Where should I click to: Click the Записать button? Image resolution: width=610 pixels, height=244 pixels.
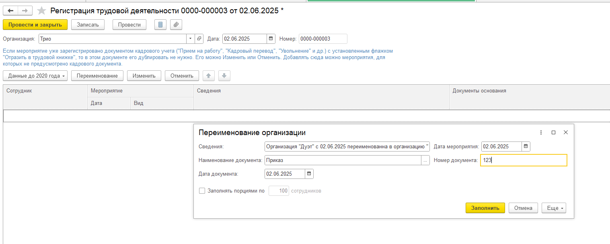pos(88,25)
